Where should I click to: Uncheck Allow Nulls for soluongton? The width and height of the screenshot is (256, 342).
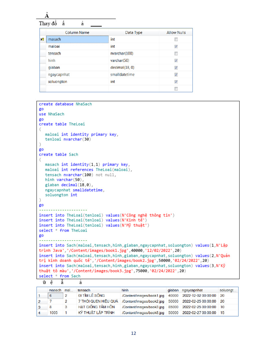tap(176, 82)
